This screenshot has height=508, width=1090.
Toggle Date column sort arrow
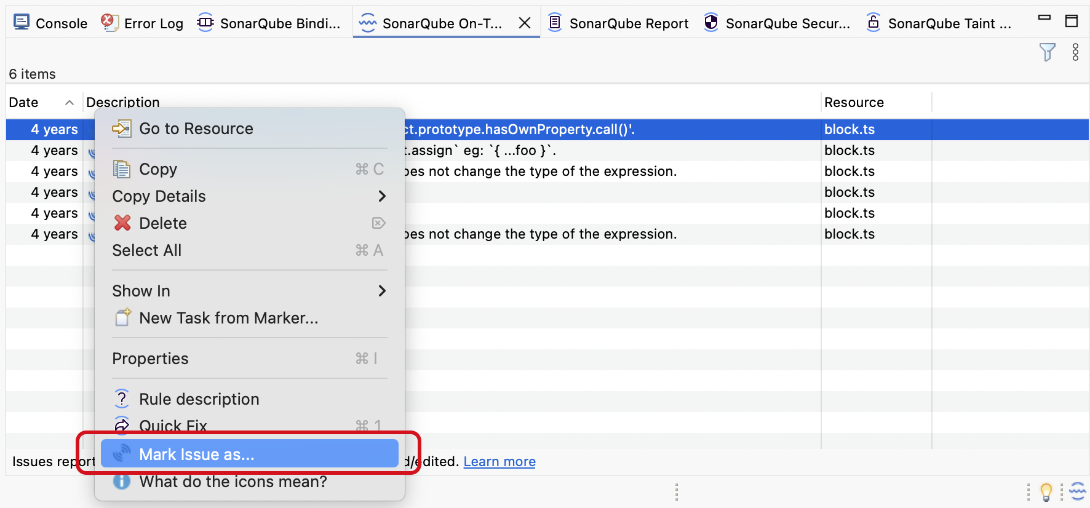click(70, 102)
